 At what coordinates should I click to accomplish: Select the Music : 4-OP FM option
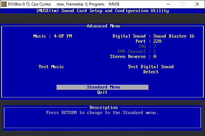[x=53, y=36]
